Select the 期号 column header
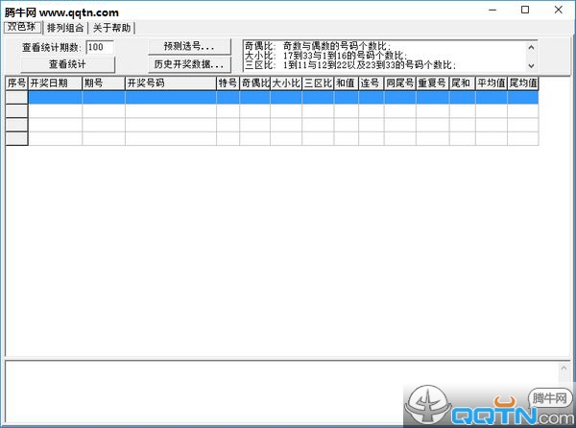This screenshot has height=428, width=576. [104, 83]
